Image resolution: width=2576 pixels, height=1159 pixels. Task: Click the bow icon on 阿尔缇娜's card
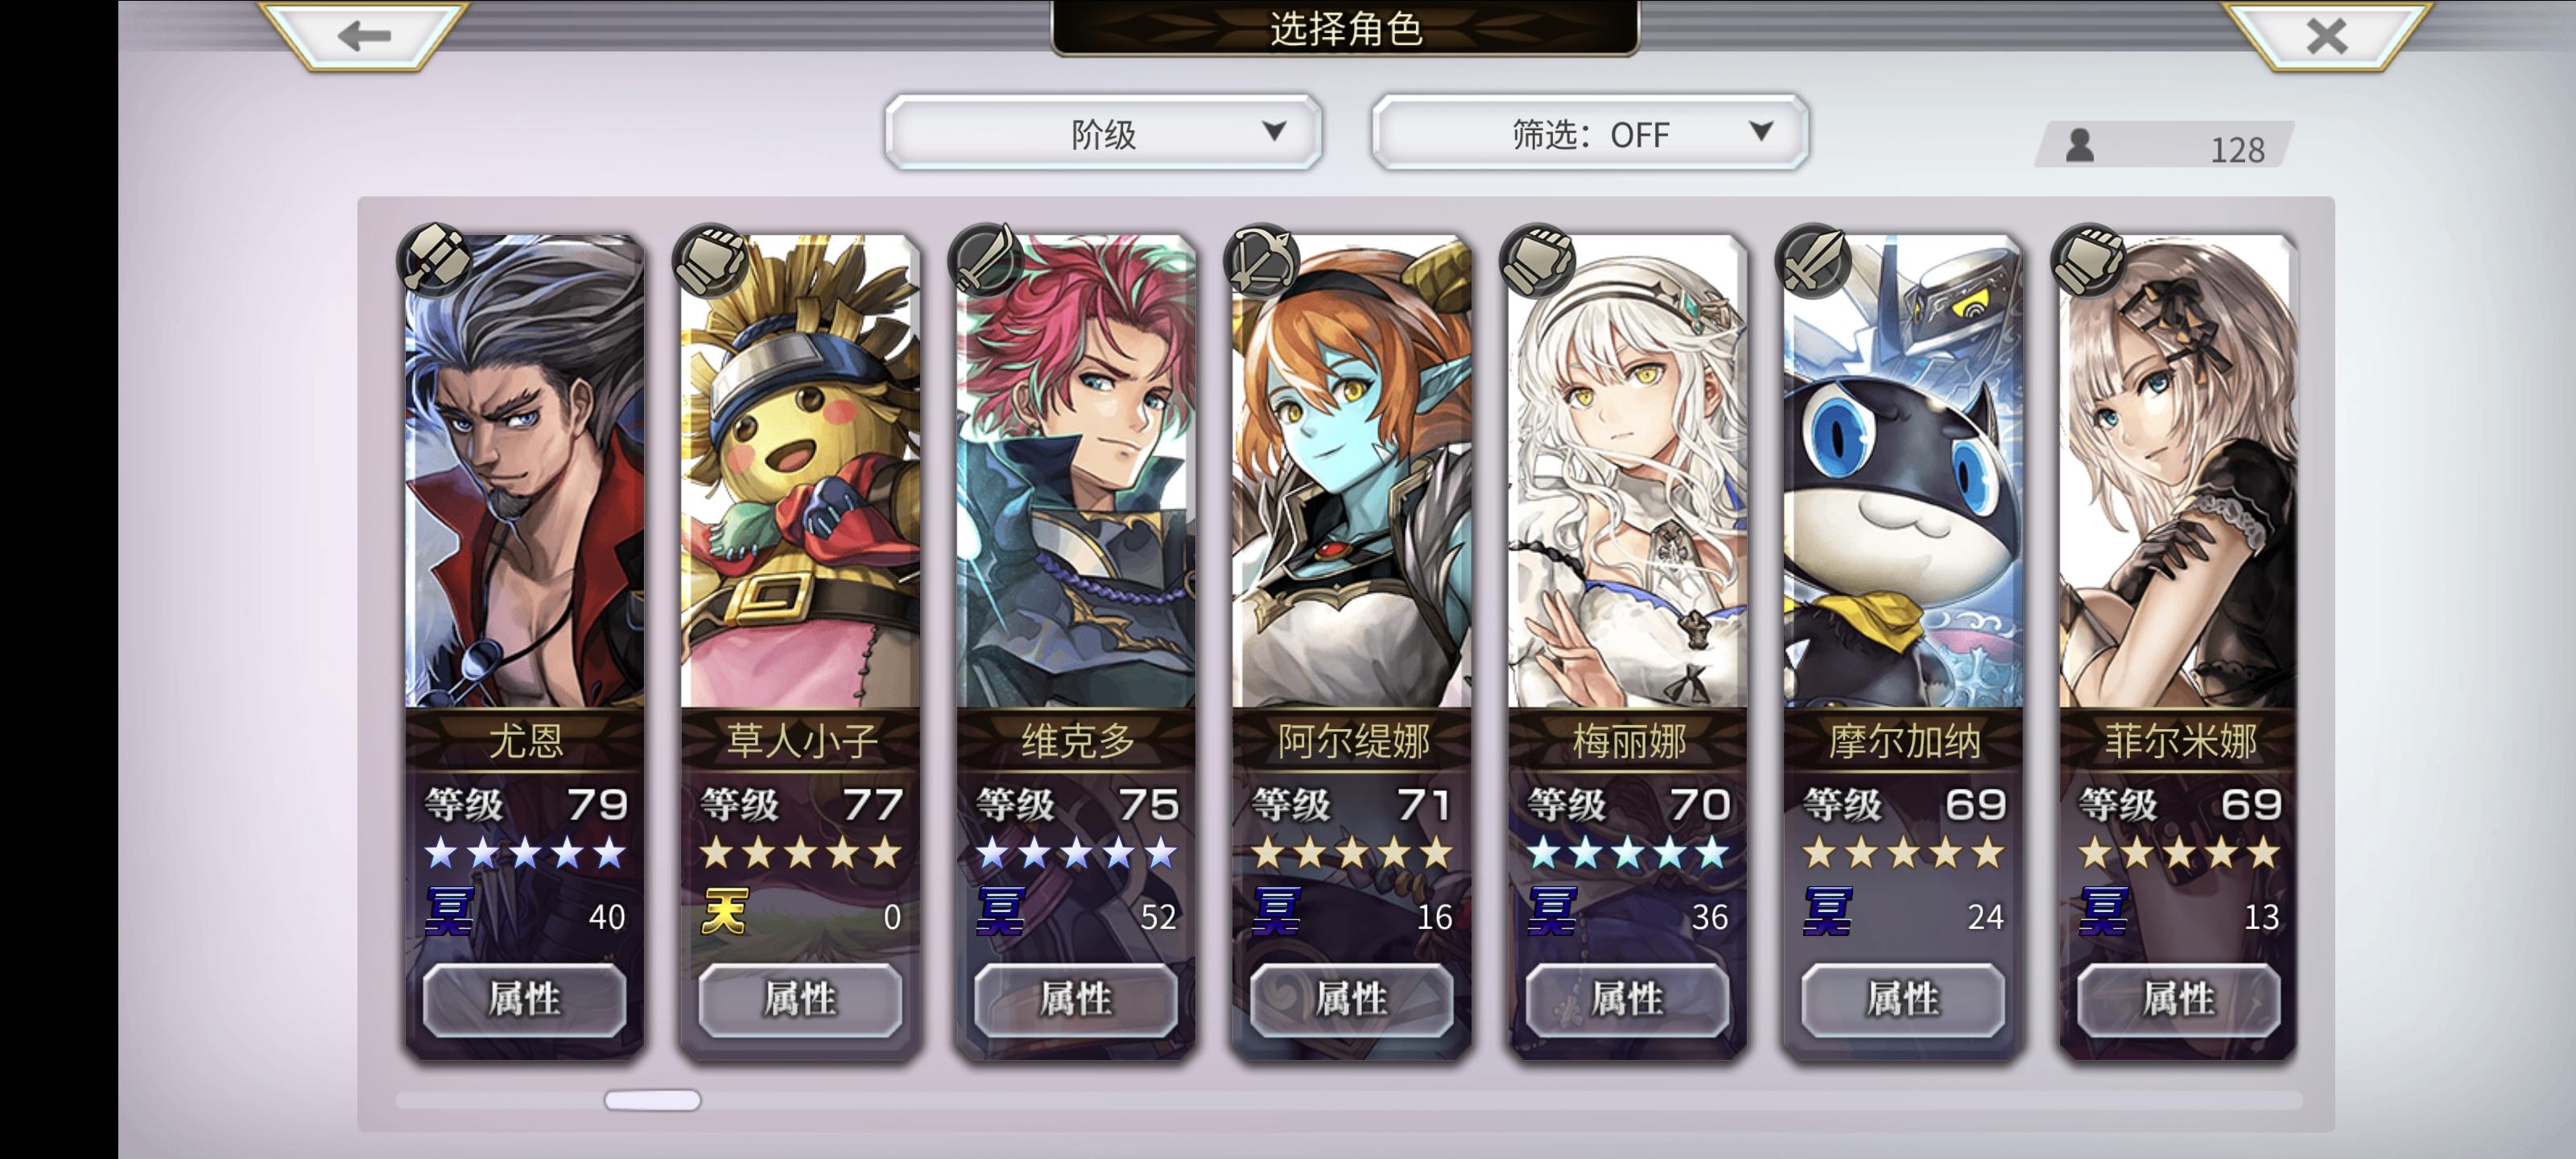click(1262, 260)
